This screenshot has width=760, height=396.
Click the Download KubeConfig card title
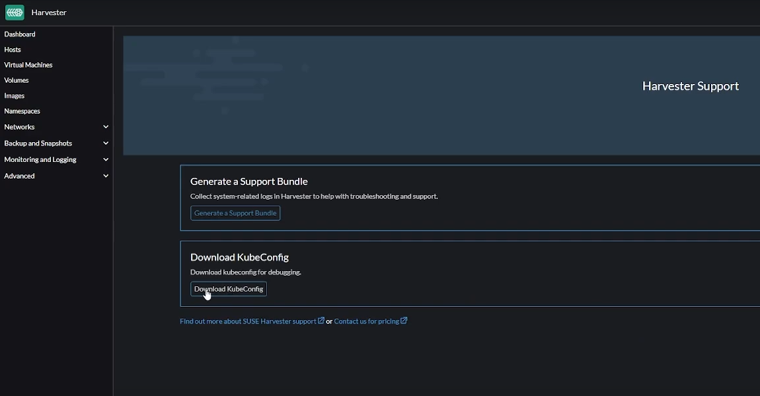(x=239, y=257)
